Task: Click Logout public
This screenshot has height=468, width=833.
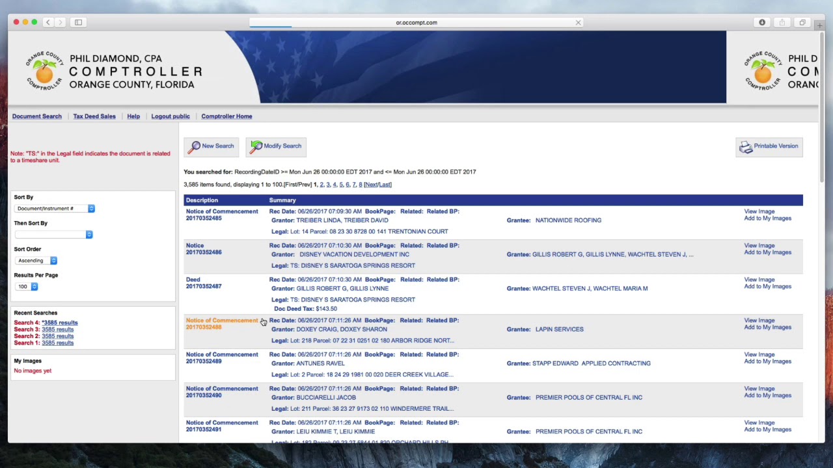Action: (x=171, y=116)
